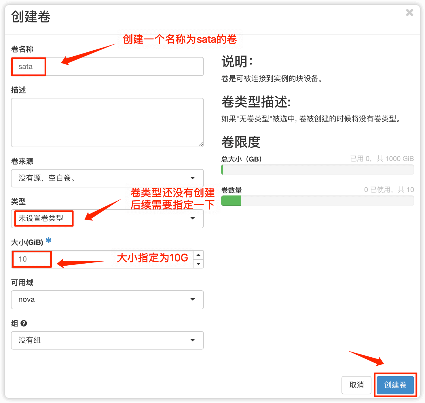Screen dimensions: 425x403
Task: Click the 创建卷 submit button
Action: point(395,385)
